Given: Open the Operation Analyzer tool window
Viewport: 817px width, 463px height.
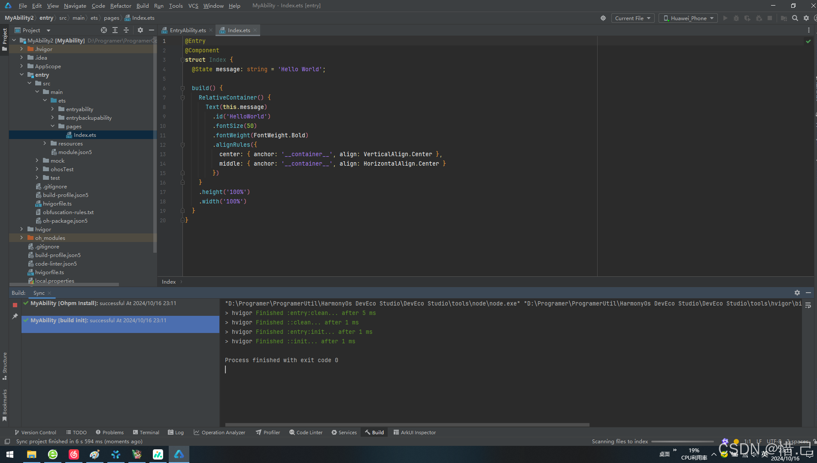Looking at the screenshot, I should point(219,432).
